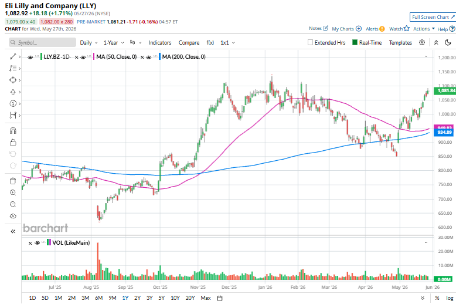The width and height of the screenshot is (456, 304).
Task: Click the magenta MA 50 color swatch
Action: [x=94, y=56]
